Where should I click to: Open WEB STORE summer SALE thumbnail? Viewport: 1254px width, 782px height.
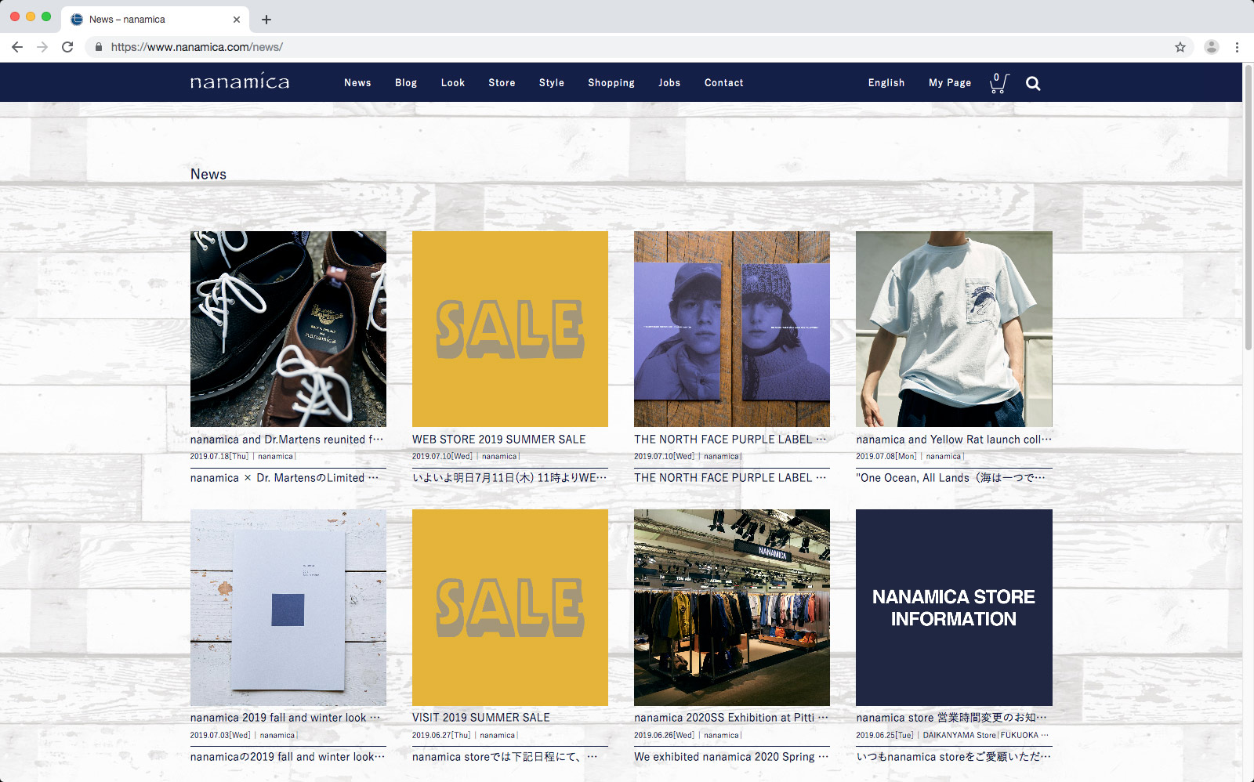[510, 329]
